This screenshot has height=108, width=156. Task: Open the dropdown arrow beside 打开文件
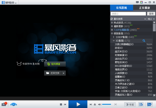tap(63, 73)
